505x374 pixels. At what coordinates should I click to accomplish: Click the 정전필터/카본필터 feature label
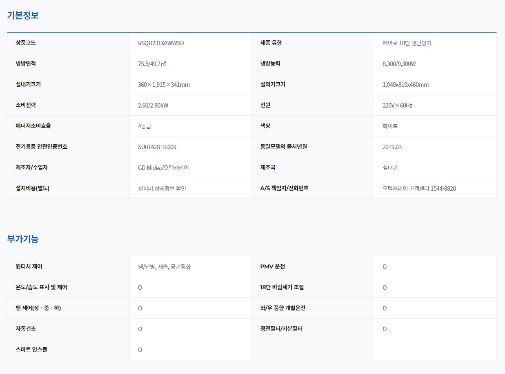click(x=281, y=329)
